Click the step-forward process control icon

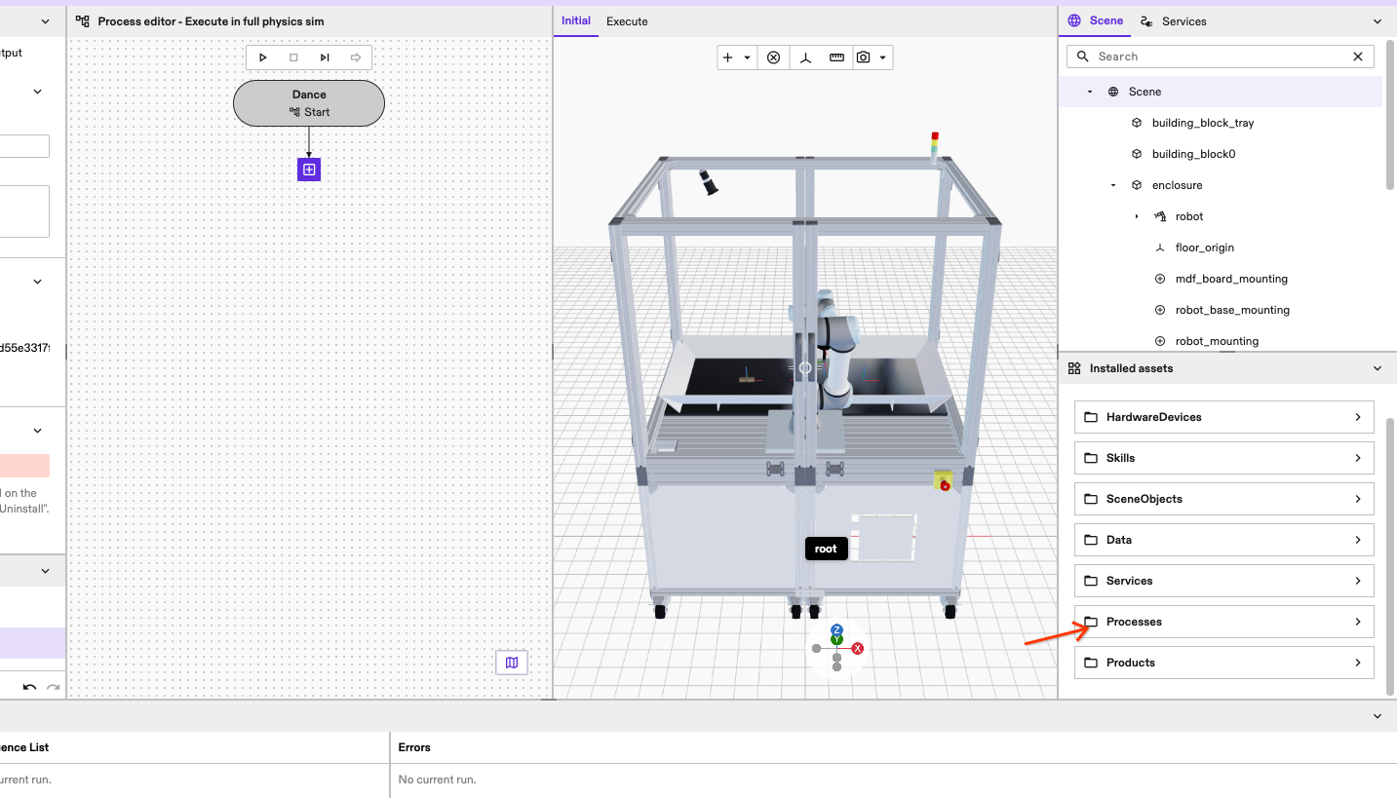coord(325,57)
